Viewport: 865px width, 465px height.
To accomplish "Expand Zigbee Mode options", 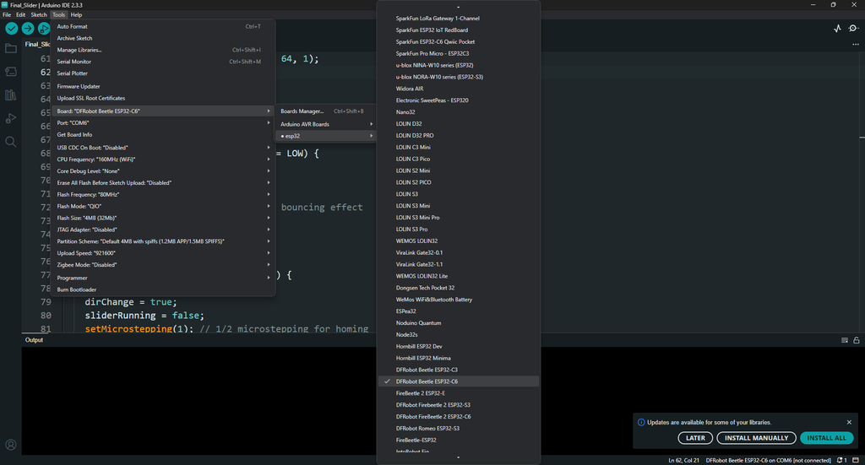I will [163, 264].
